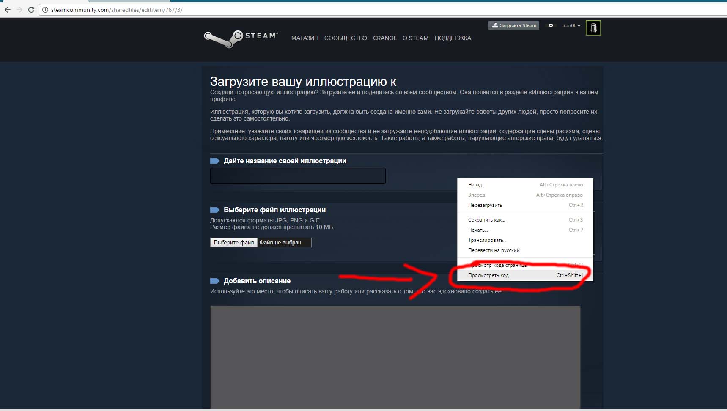Choose Транслировать... from the context menu

(x=525, y=240)
